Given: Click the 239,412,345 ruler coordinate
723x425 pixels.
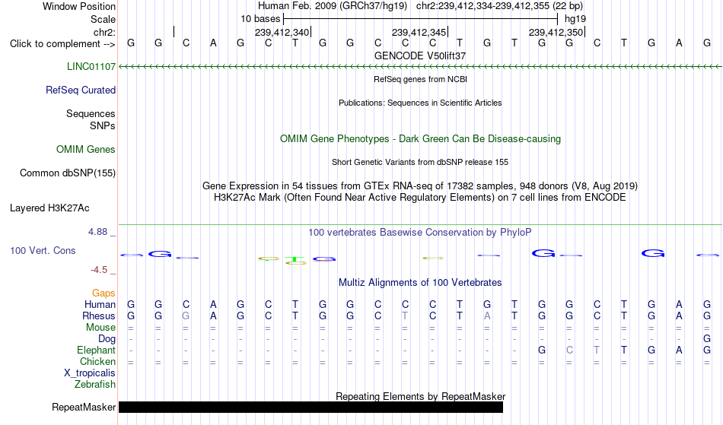Looking at the screenshot, I should pyautogui.click(x=419, y=32).
